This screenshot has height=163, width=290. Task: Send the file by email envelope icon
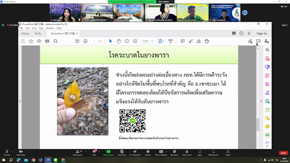coord(258,41)
